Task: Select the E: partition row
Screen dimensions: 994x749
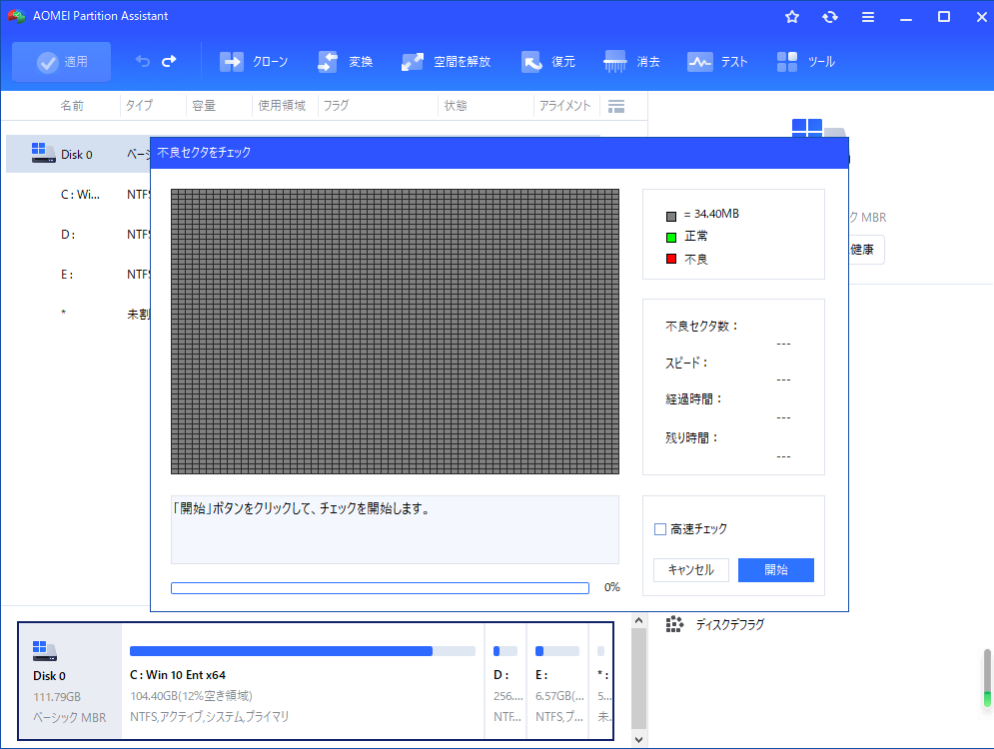Action: coord(78,275)
